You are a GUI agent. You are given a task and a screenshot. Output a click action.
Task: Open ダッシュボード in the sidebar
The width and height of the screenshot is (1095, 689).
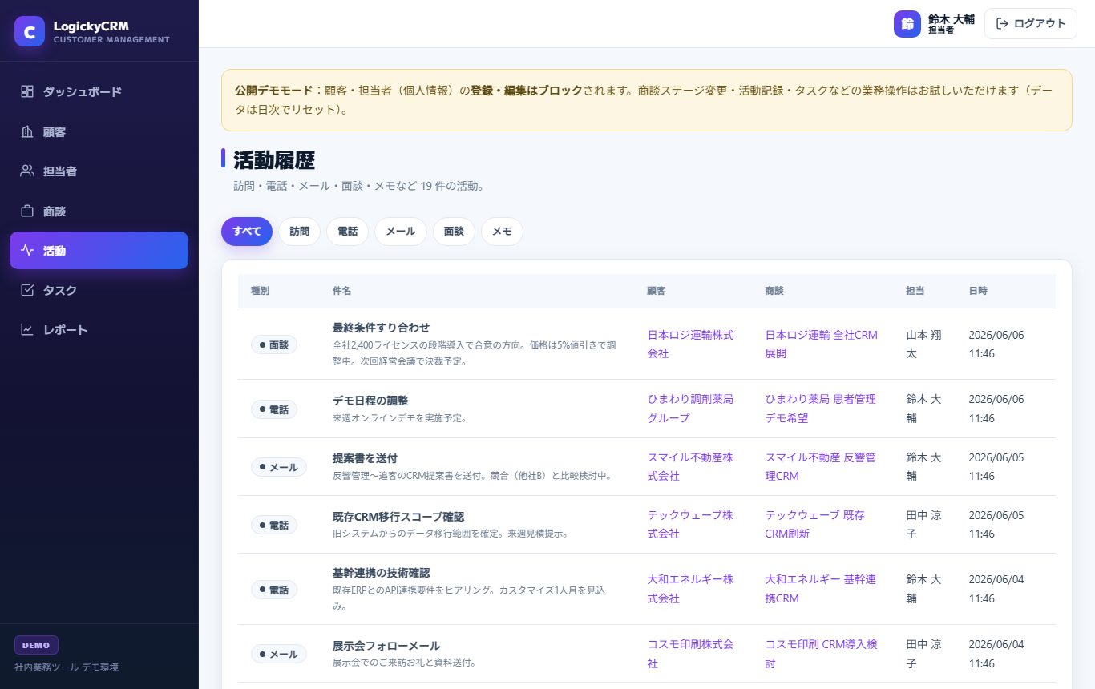coord(99,91)
